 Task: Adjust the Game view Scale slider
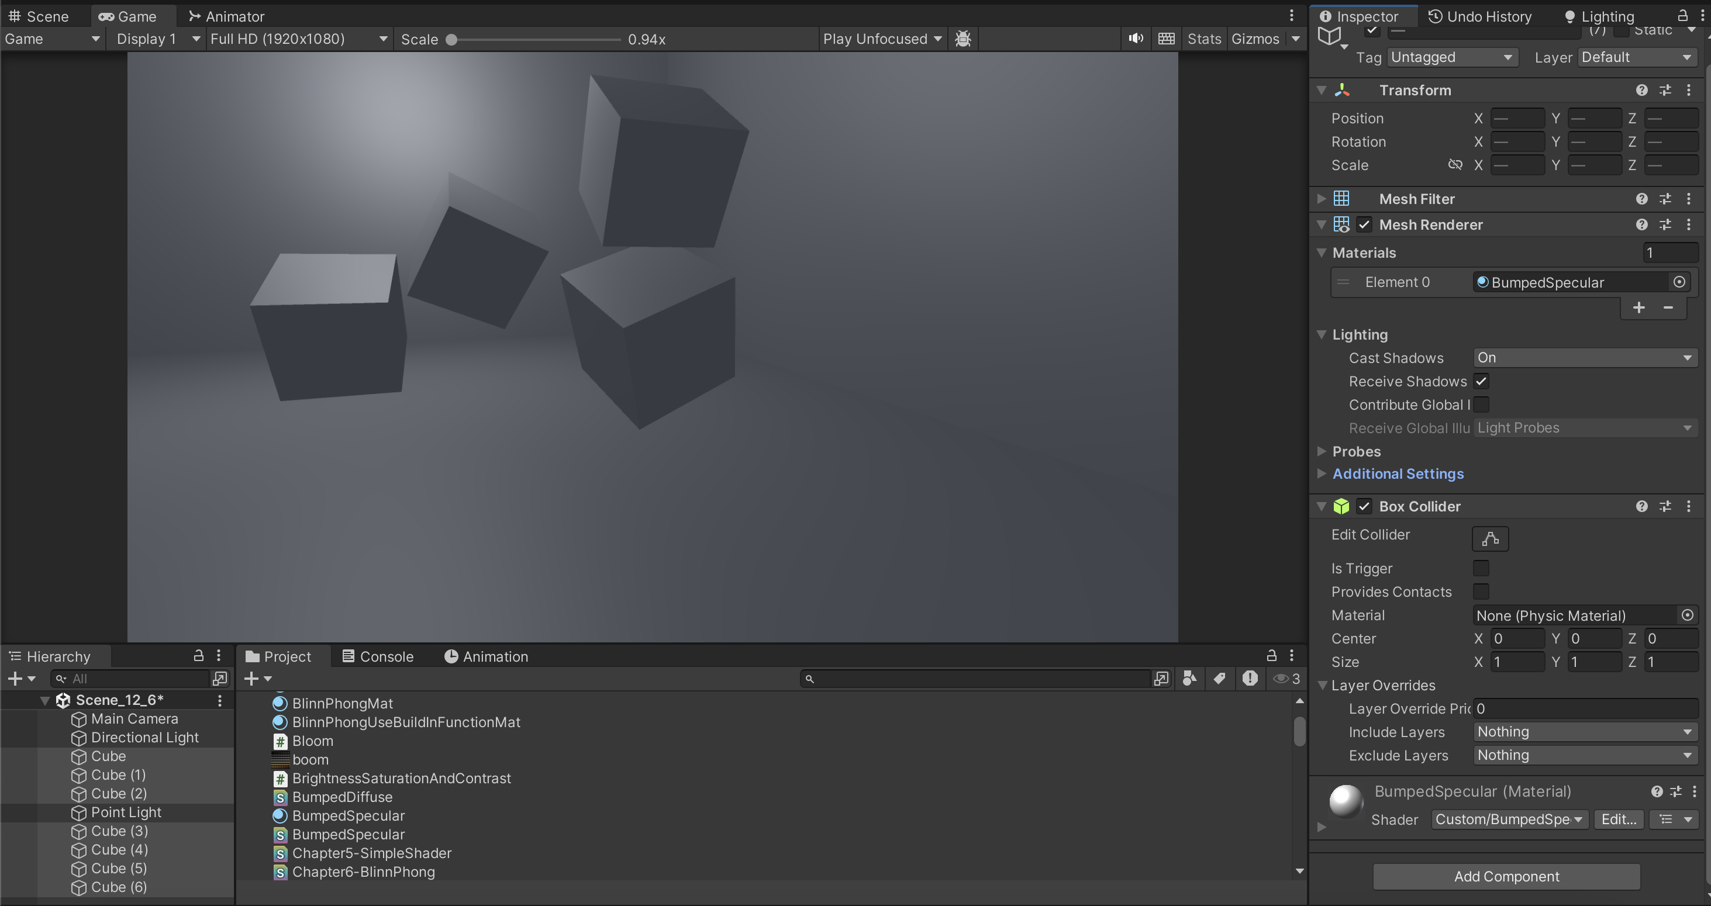coord(451,39)
